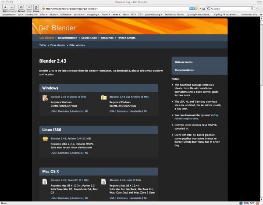Open the Python Scripts nav item
This screenshot has width=263, height=205.
[127, 38]
